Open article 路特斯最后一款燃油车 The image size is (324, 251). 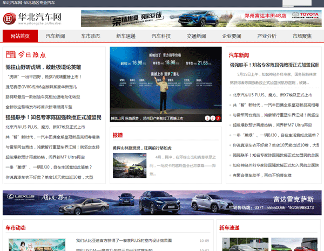click(x=43, y=97)
